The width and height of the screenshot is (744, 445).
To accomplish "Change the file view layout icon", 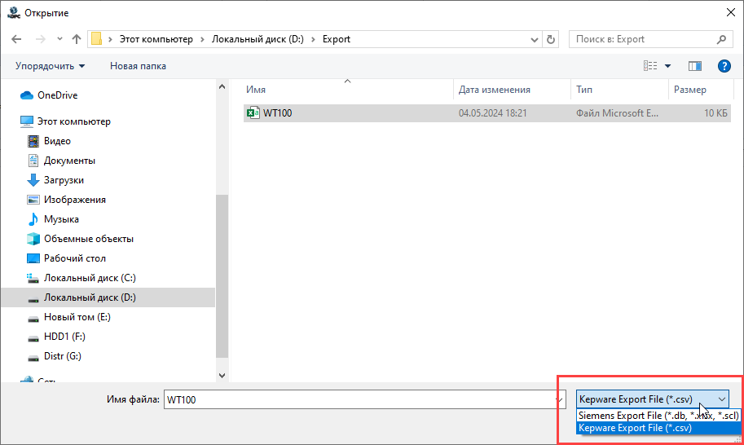I will pyautogui.click(x=650, y=66).
